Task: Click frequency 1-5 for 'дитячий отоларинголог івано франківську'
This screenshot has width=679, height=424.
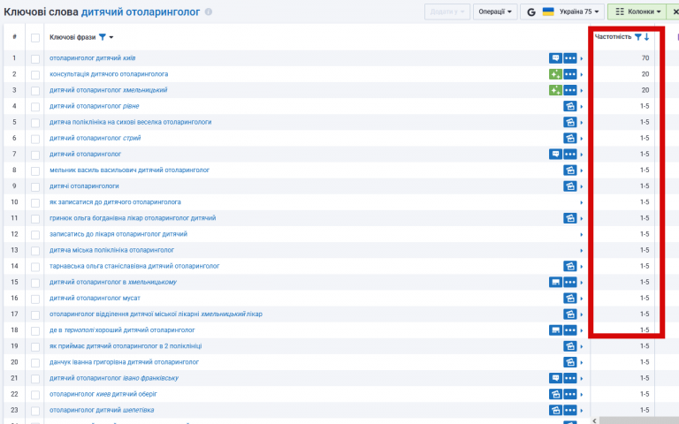Action: pyautogui.click(x=645, y=378)
